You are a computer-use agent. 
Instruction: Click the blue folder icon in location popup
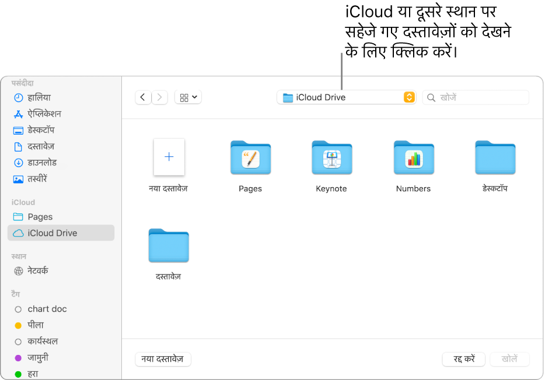pos(288,98)
